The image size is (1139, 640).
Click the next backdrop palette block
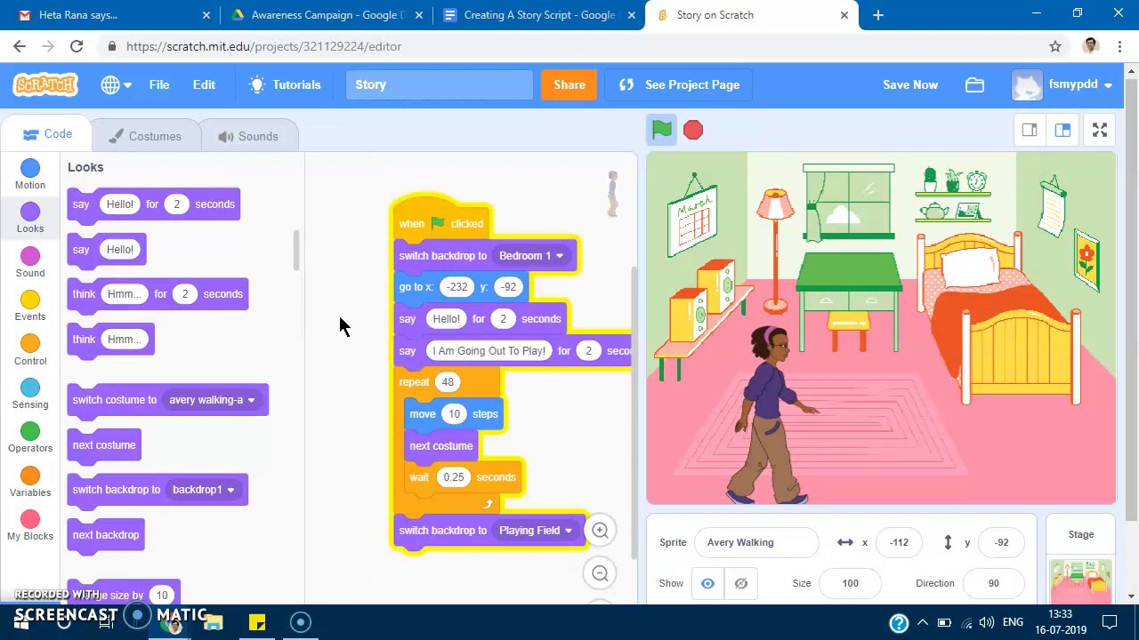tap(106, 535)
